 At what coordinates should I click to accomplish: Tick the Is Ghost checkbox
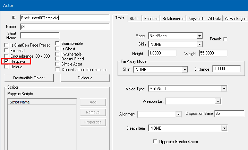(x=58, y=49)
